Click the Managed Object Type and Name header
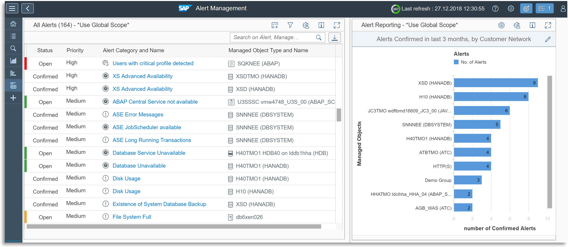Viewport: 568px width, 247px height. (x=268, y=50)
